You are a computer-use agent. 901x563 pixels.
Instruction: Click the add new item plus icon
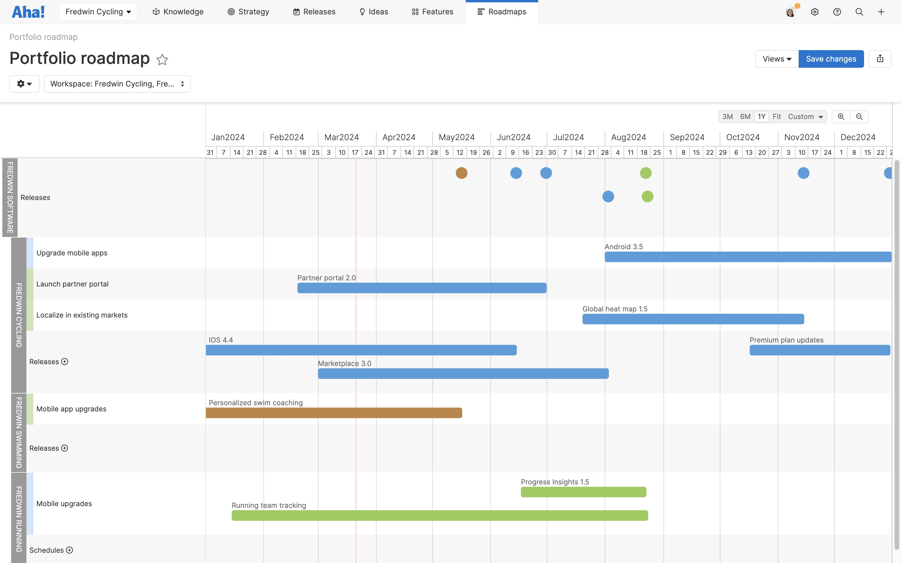coord(881,11)
